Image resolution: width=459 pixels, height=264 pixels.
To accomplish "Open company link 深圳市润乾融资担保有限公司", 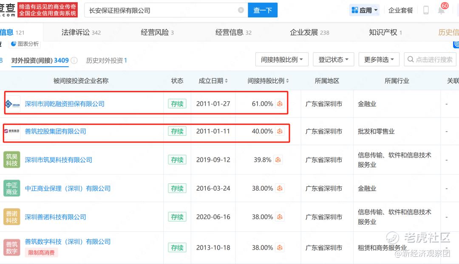I will click(x=65, y=104).
